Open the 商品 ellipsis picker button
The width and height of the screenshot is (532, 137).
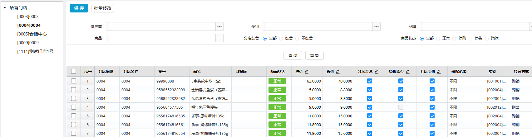219,38
